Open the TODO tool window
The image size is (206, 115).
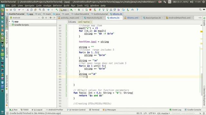coord(24,110)
